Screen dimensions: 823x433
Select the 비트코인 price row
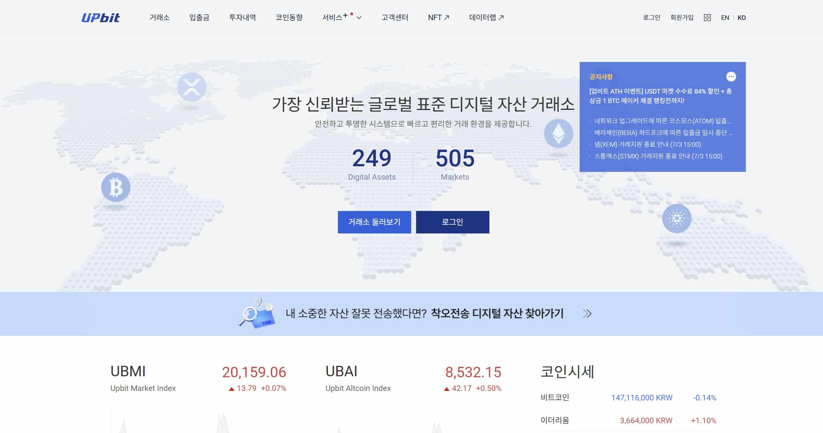coord(628,398)
